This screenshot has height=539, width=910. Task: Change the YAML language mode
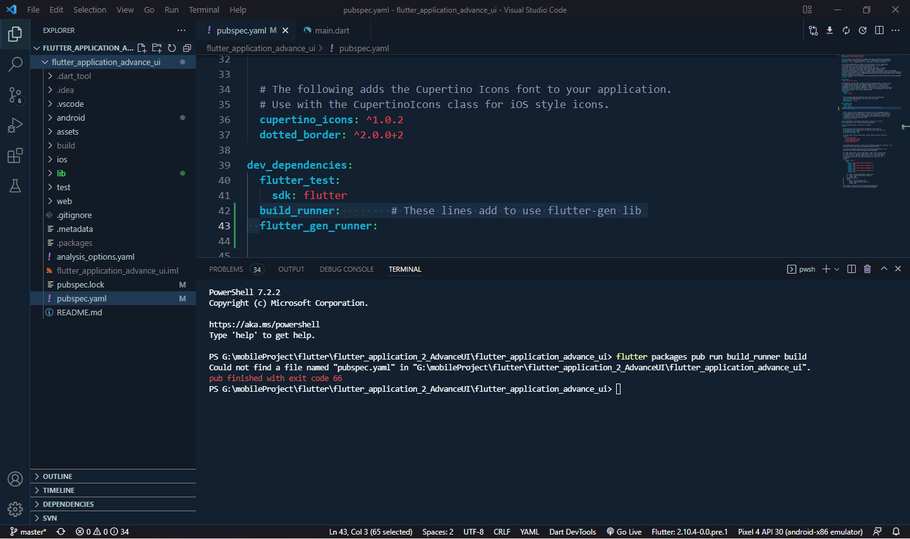point(530,532)
